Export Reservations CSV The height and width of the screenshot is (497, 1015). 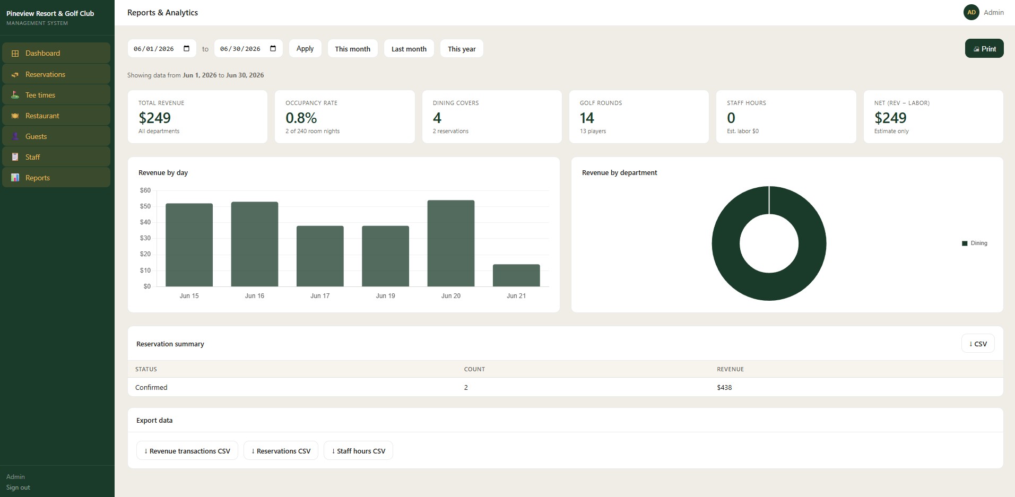click(281, 451)
